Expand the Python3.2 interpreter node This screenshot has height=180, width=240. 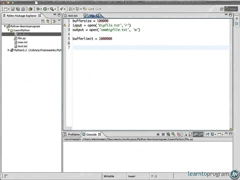[x=8, y=50]
